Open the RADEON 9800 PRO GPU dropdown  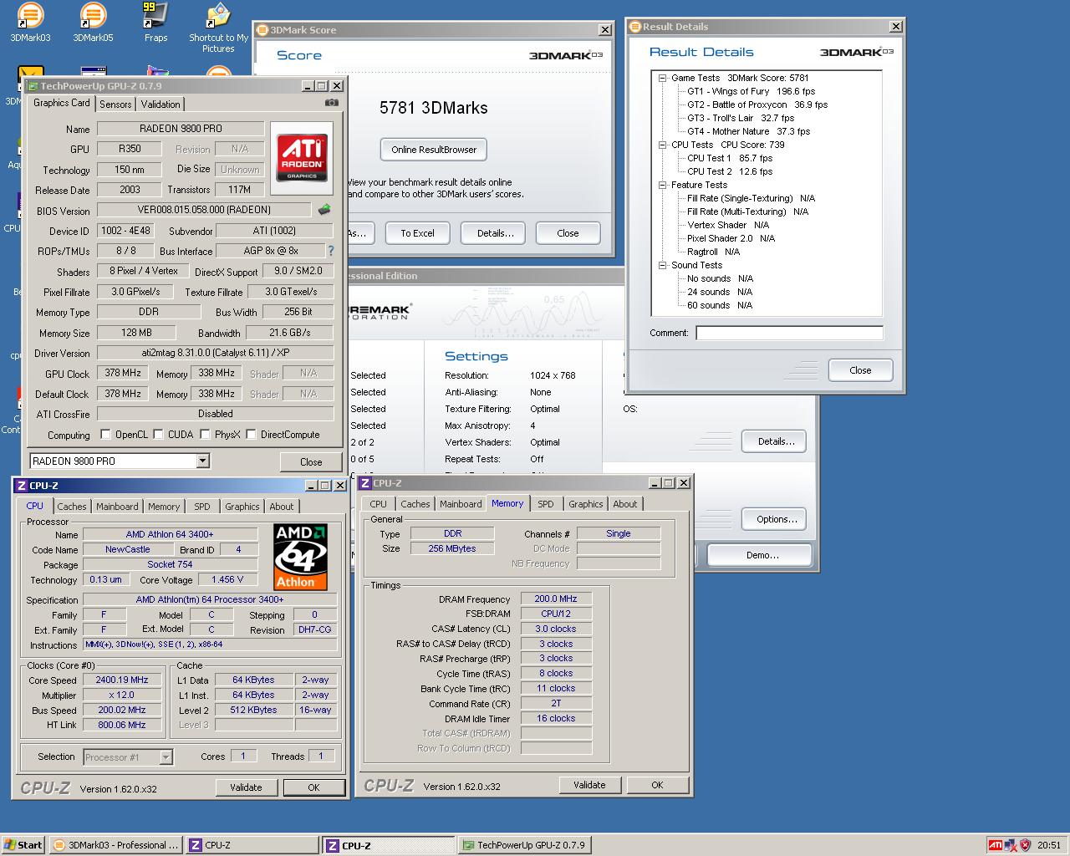click(x=202, y=461)
